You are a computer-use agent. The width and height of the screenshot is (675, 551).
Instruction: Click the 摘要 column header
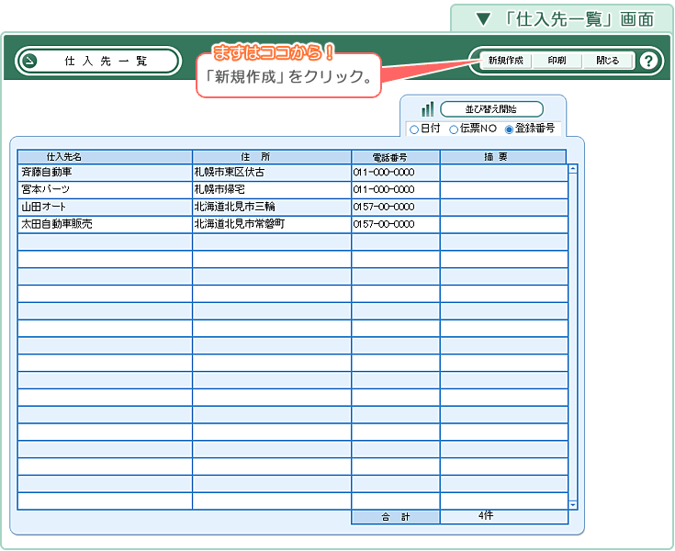pyautogui.click(x=503, y=157)
